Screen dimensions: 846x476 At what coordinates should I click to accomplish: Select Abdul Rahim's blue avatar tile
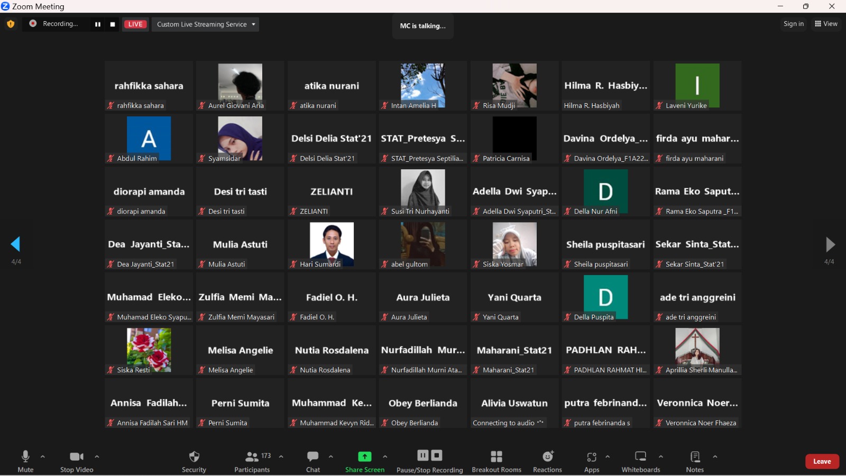[149, 139]
